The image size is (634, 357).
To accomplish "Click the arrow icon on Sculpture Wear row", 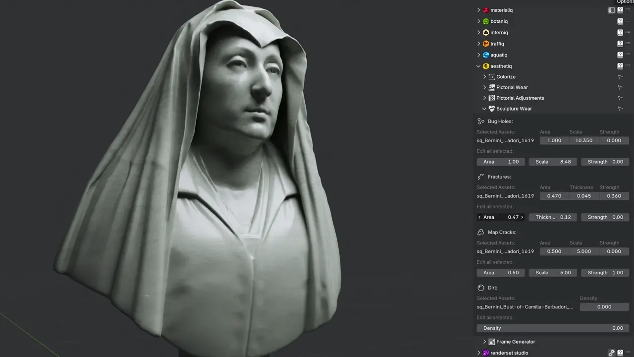I will [620, 109].
